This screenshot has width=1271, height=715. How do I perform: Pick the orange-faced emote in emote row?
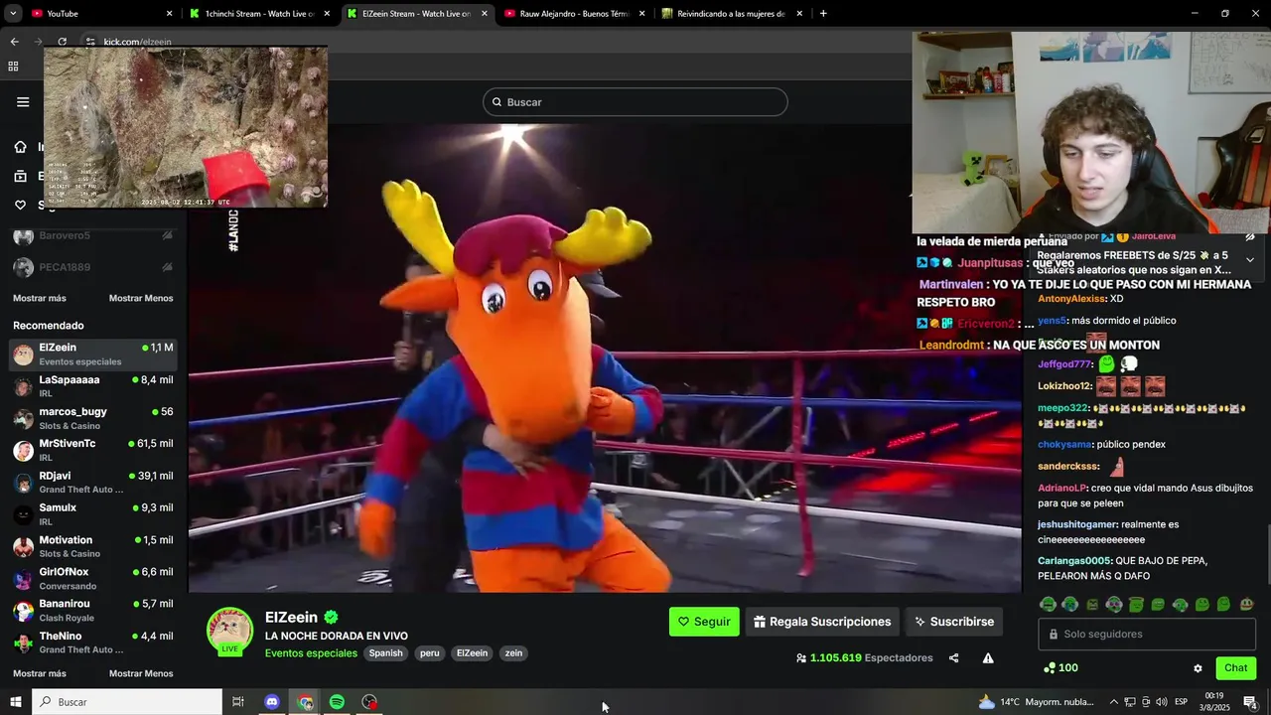[x=1247, y=604]
